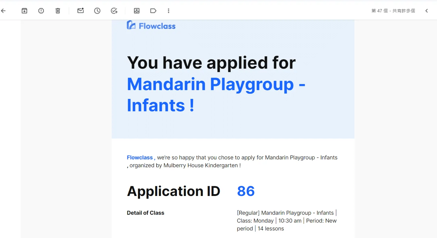The image size is (437, 238).
Task: Archive this email
Action: coord(25,11)
